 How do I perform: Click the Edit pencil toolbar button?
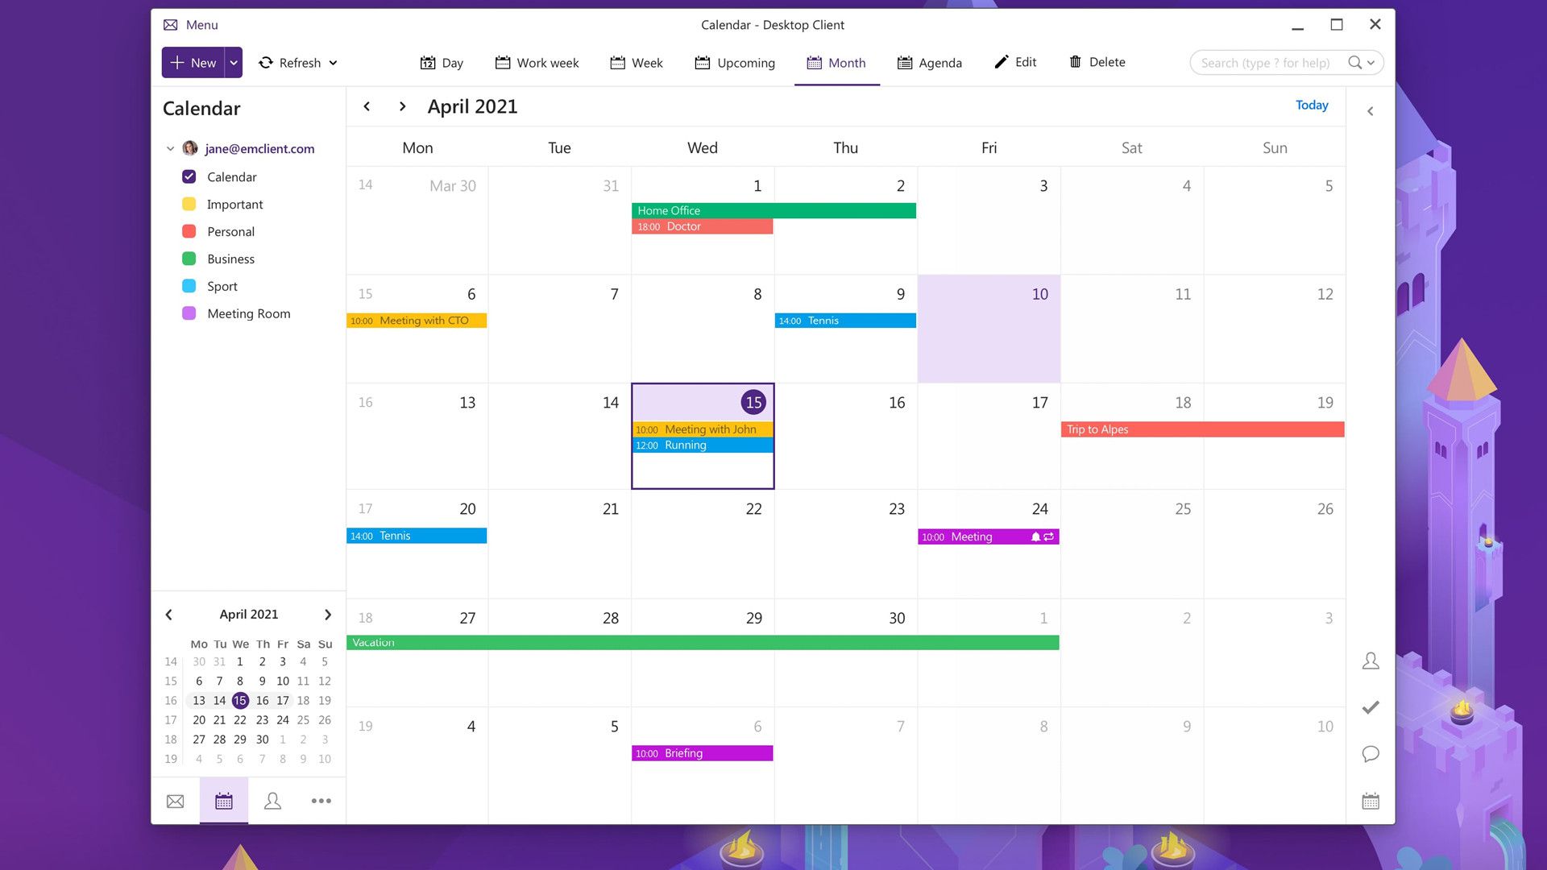[x=1015, y=62]
